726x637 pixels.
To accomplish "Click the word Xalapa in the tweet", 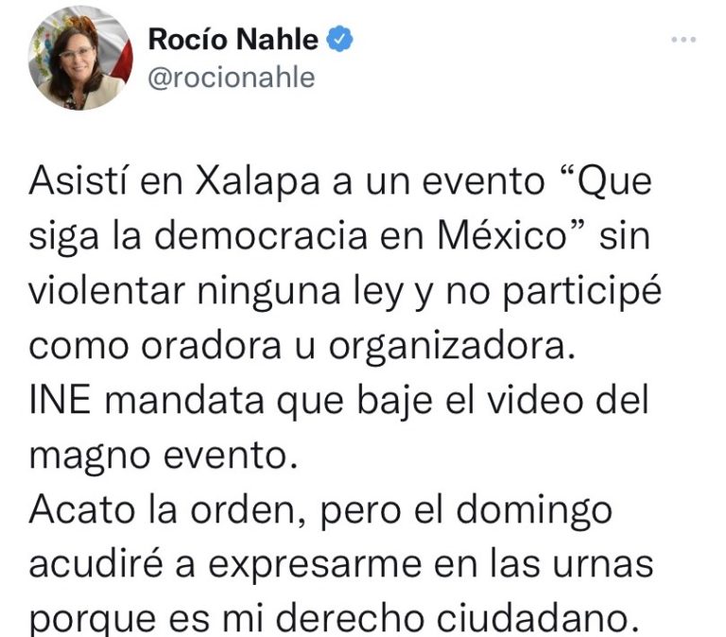I will pos(257,181).
